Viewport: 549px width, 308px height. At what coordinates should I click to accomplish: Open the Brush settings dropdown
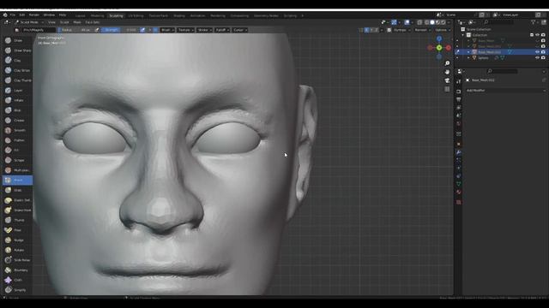(167, 30)
